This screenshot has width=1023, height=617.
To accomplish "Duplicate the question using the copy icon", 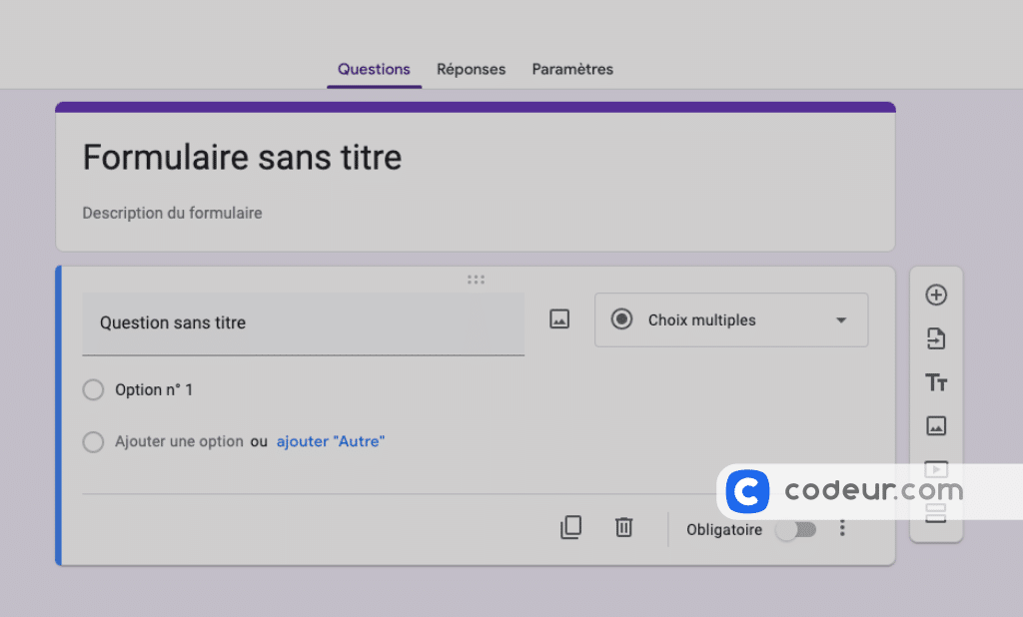I will [x=571, y=527].
